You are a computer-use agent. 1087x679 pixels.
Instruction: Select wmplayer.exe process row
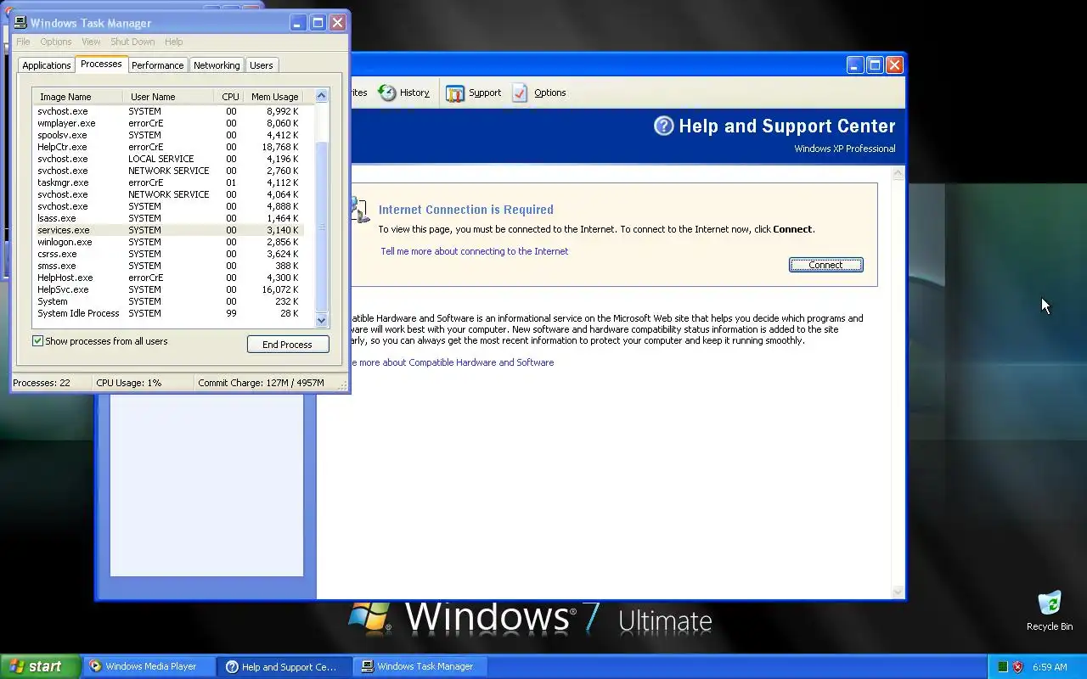point(168,123)
